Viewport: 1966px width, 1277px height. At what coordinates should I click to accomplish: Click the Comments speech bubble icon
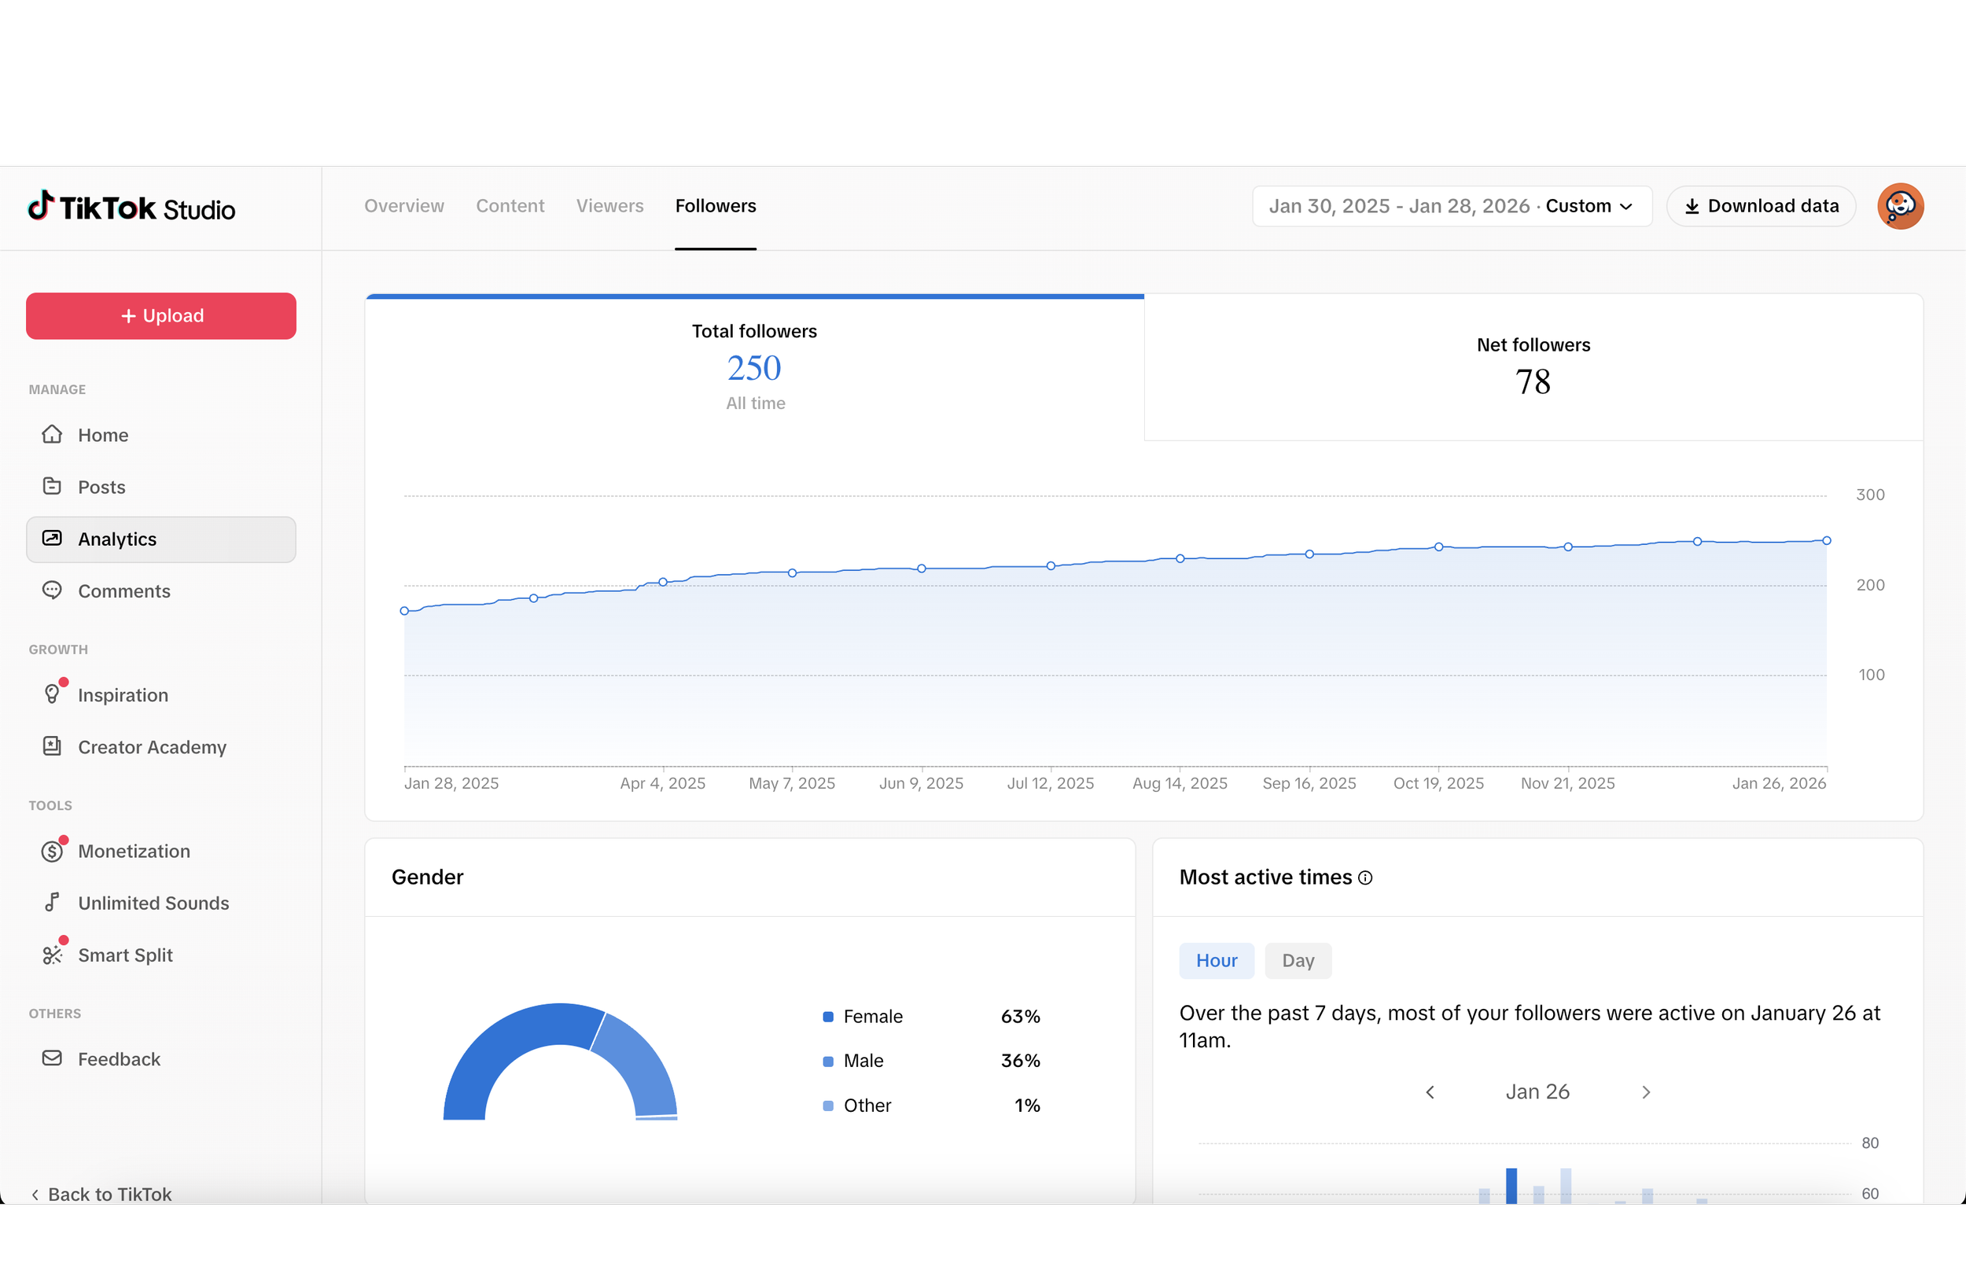tap(52, 591)
